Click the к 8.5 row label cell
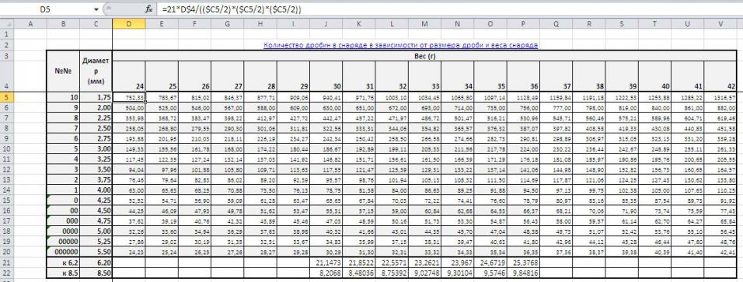The image size is (743, 282). coord(63,273)
